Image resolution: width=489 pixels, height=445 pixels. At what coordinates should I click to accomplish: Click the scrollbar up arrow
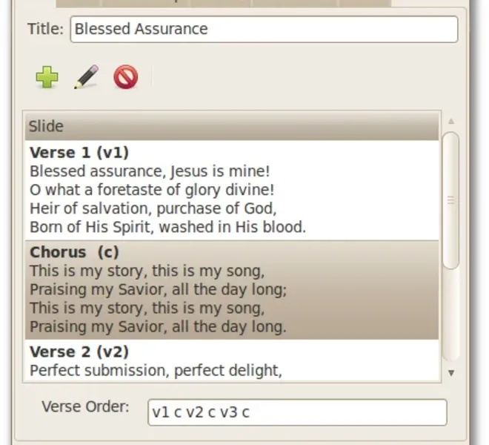[x=451, y=122]
